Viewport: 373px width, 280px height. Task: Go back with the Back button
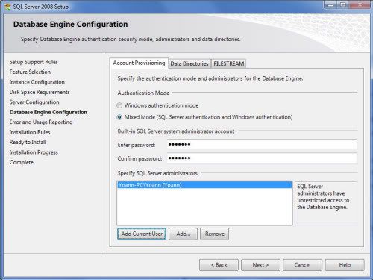pyautogui.click(x=219, y=265)
